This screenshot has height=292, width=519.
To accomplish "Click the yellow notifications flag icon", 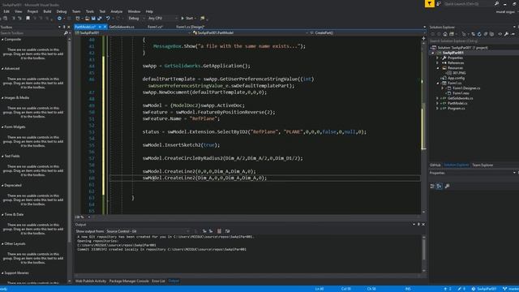I will click(x=429, y=3).
